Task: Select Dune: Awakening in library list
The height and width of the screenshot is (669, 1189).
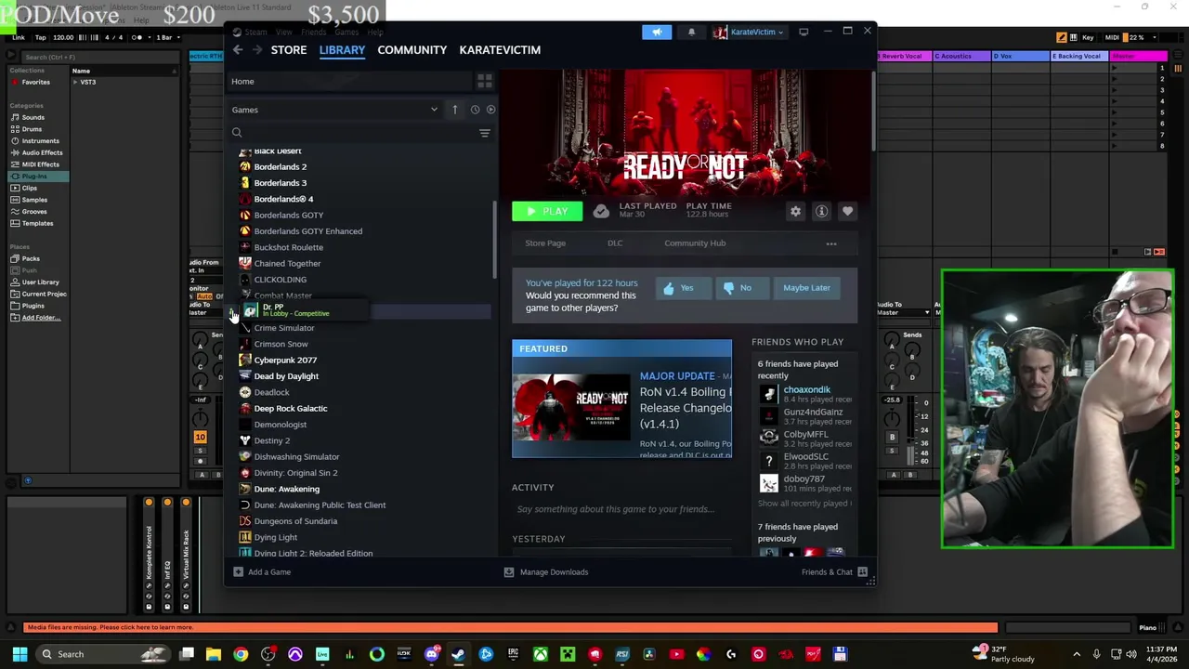Action: click(286, 489)
